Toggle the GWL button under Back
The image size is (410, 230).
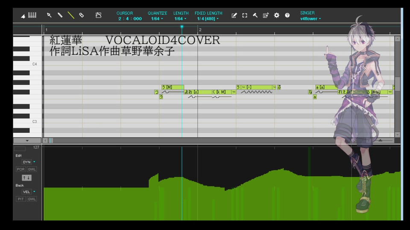pos(32,199)
